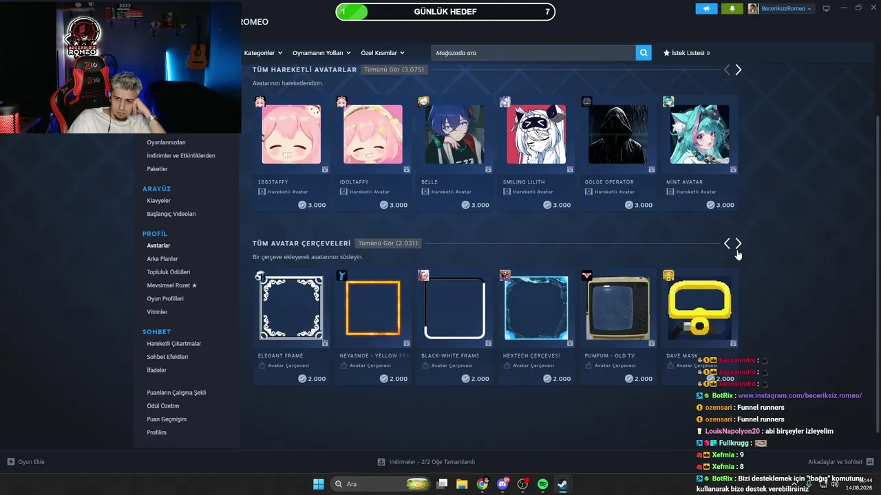Click the game icon above HEXTECH ÇERÇEVESİ
This screenshot has width=881, height=495.
coord(505,276)
